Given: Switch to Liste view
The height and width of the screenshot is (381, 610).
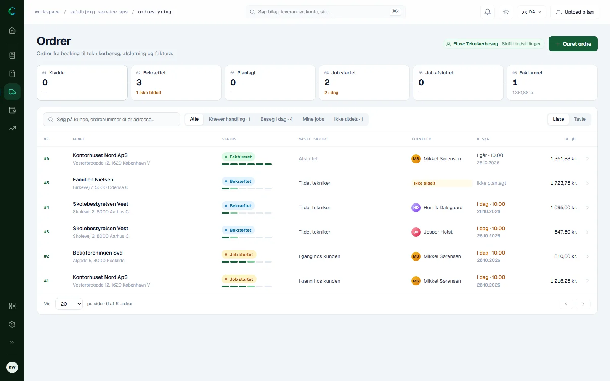Looking at the screenshot, I should click(x=559, y=119).
